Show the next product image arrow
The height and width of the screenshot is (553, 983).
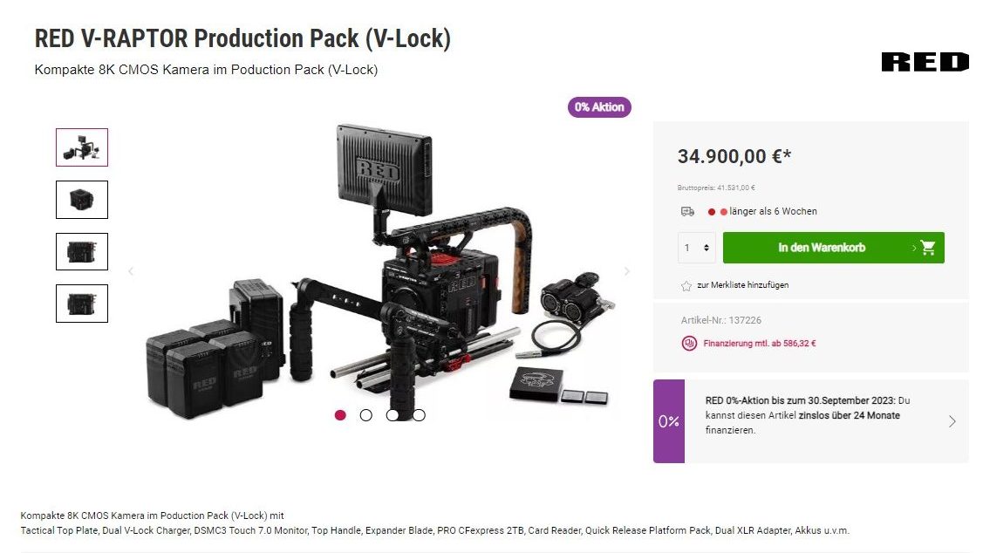click(626, 271)
